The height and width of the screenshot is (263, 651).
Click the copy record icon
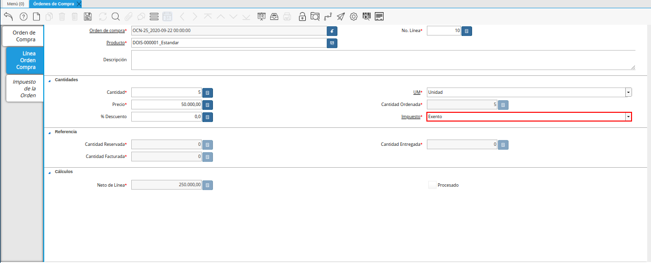click(49, 17)
